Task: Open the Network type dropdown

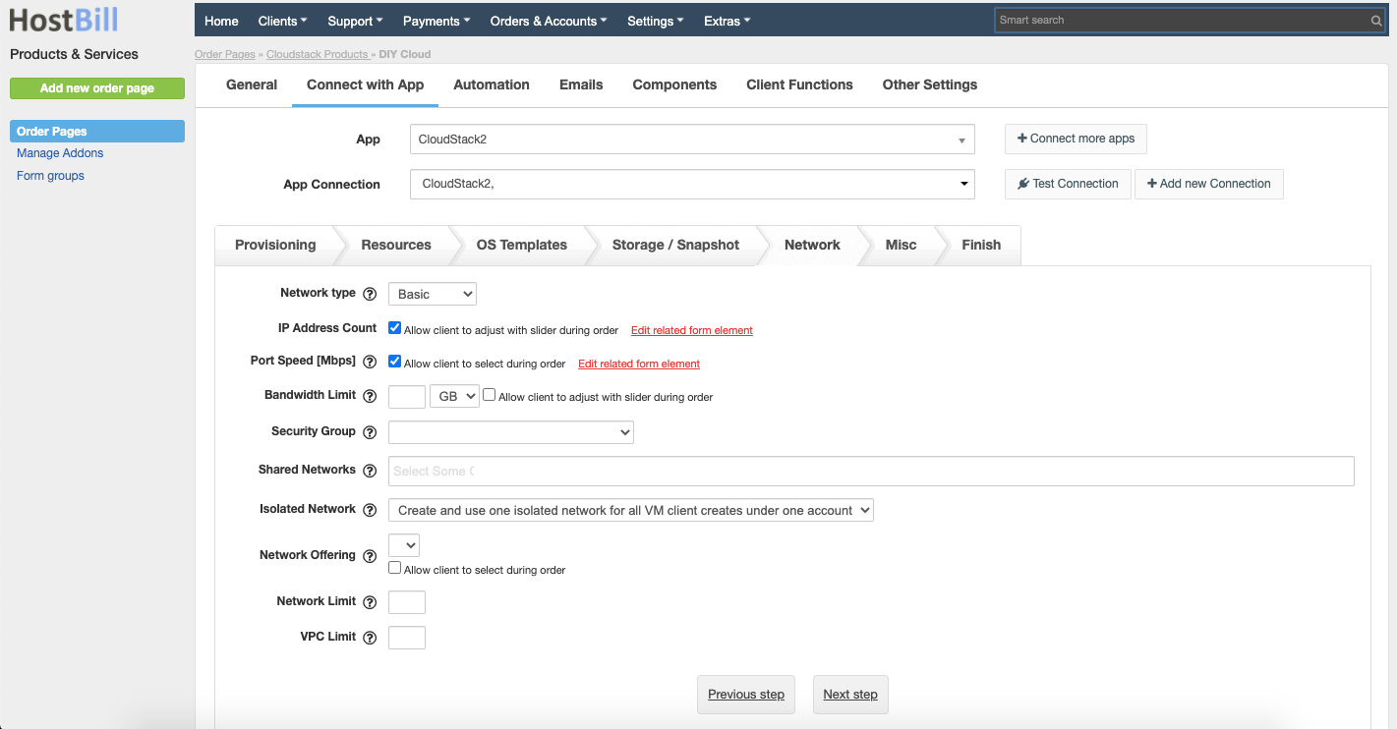Action: (432, 293)
